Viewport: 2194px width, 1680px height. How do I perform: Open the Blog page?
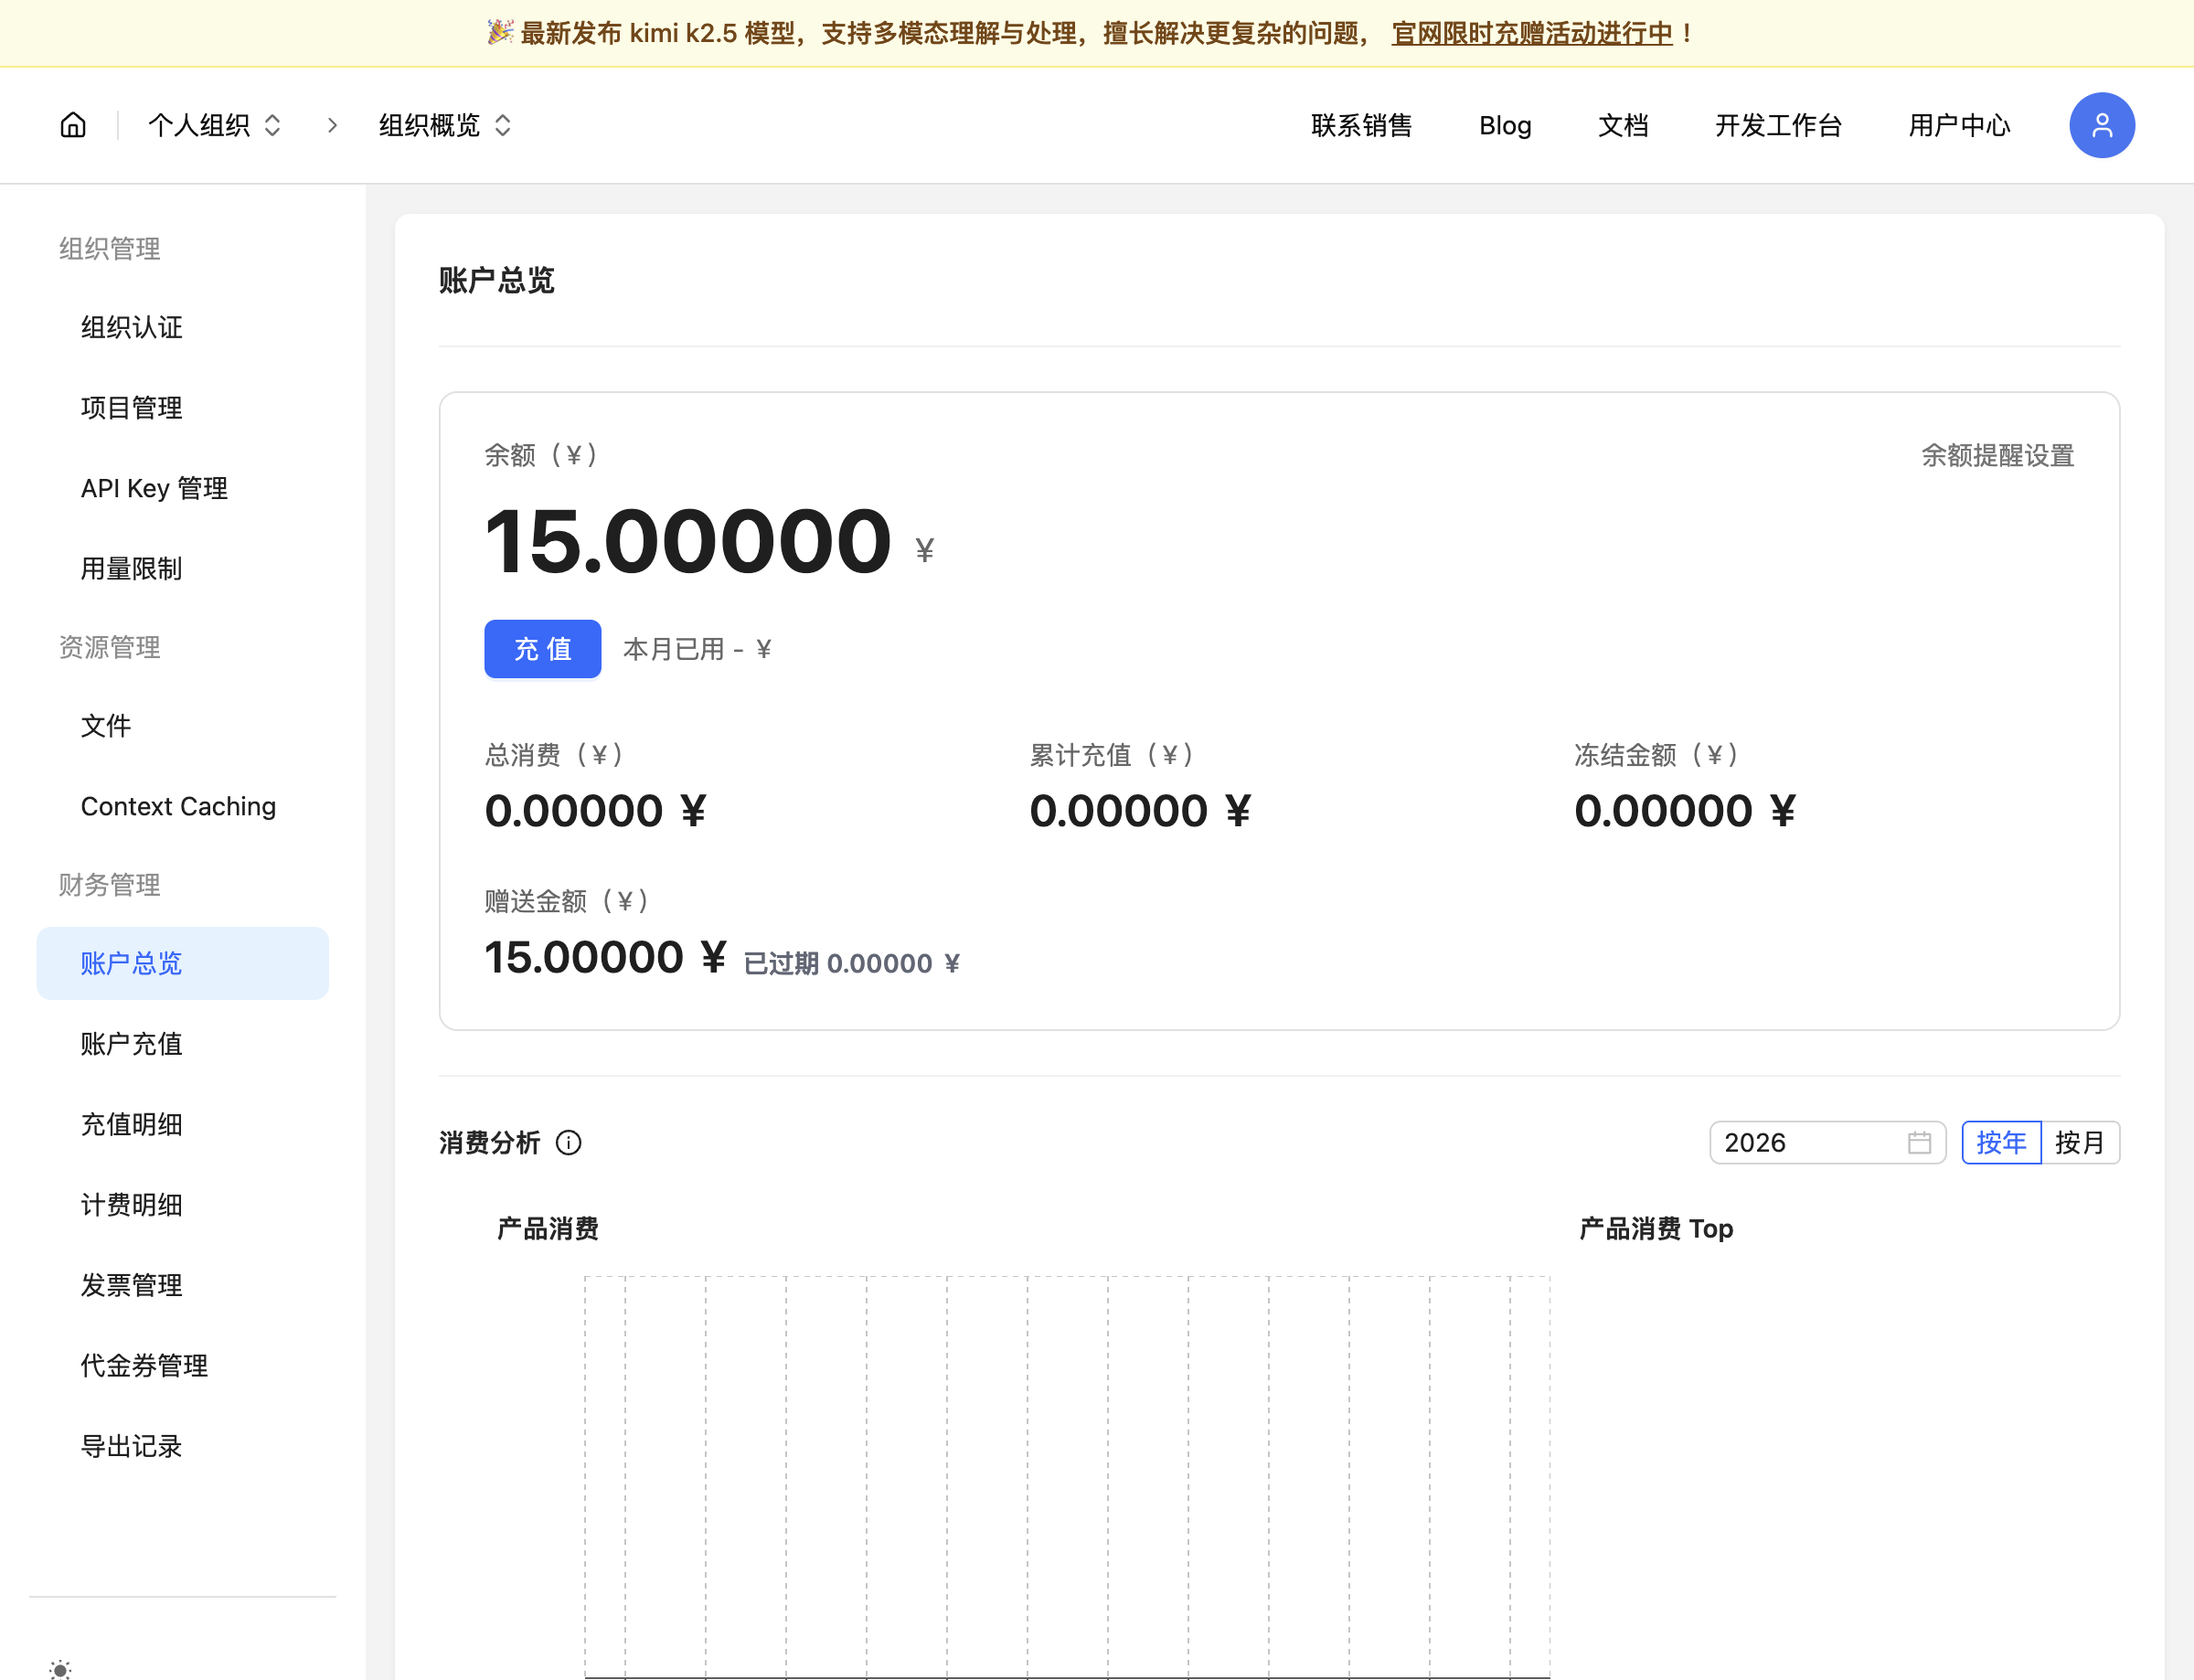point(1505,125)
